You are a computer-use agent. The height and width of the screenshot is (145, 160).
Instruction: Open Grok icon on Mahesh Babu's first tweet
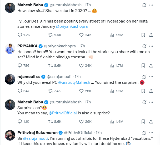point(144,5)
